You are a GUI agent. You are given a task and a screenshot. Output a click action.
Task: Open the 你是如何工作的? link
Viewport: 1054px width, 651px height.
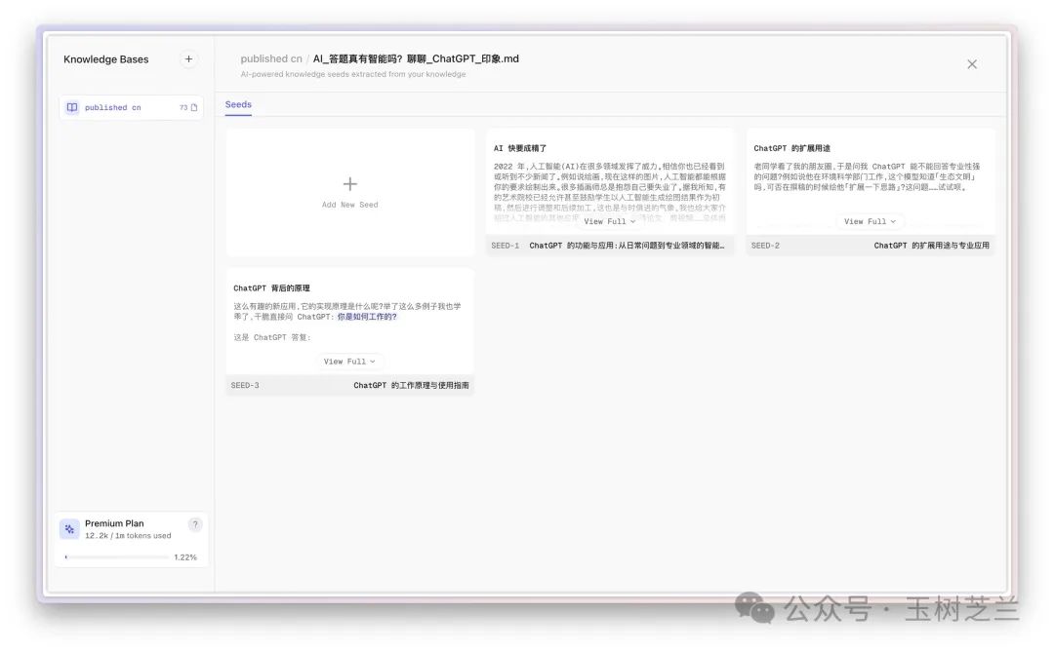click(x=367, y=317)
